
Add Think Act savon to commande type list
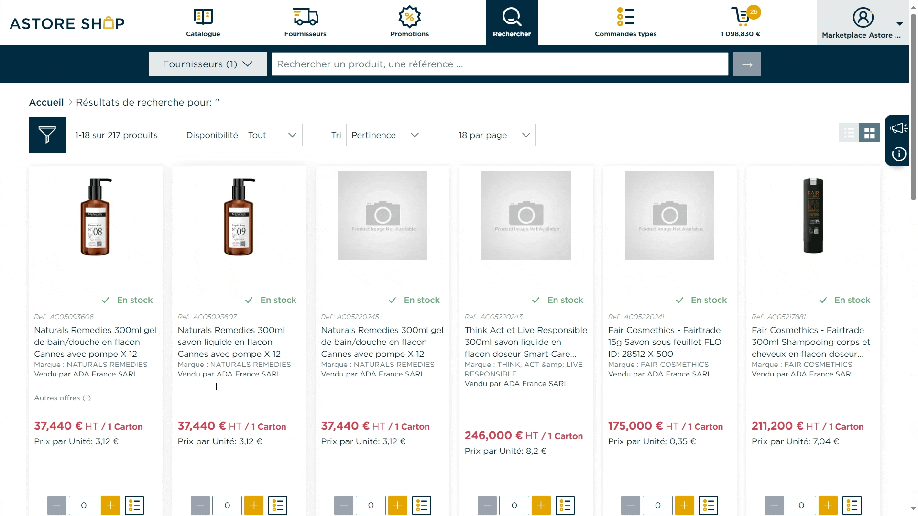tap(565, 505)
